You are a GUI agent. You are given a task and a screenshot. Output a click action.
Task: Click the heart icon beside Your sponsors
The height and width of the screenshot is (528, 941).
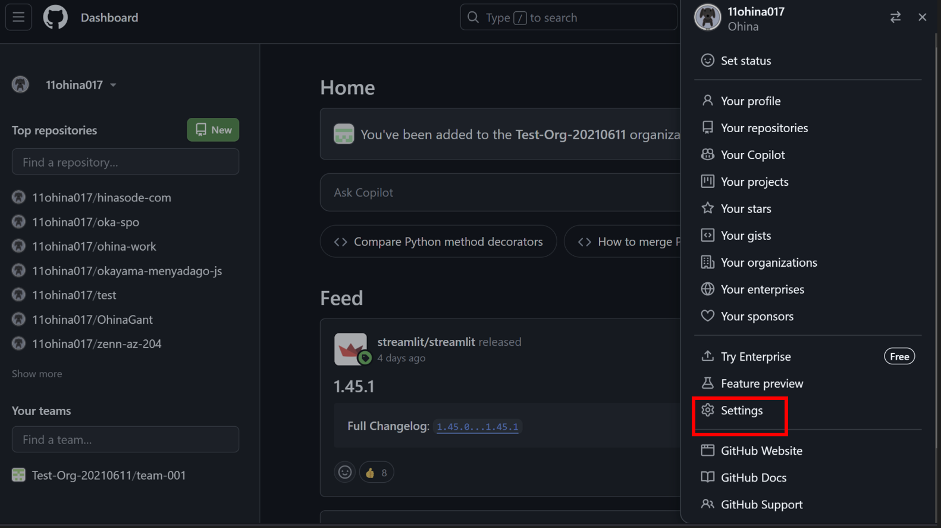click(707, 315)
